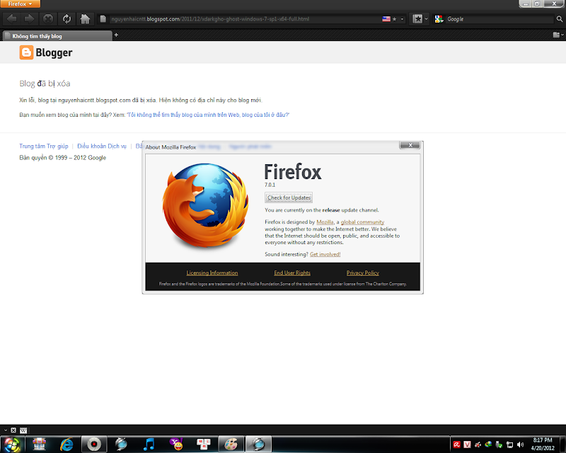Open the Mozilla link in About dialog
The height and width of the screenshot is (453, 566).
325,222
